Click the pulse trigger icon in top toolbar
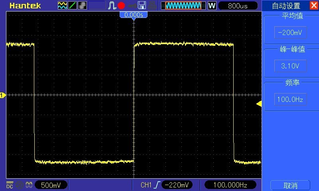319x191 pixels. [x=112, y=6]
